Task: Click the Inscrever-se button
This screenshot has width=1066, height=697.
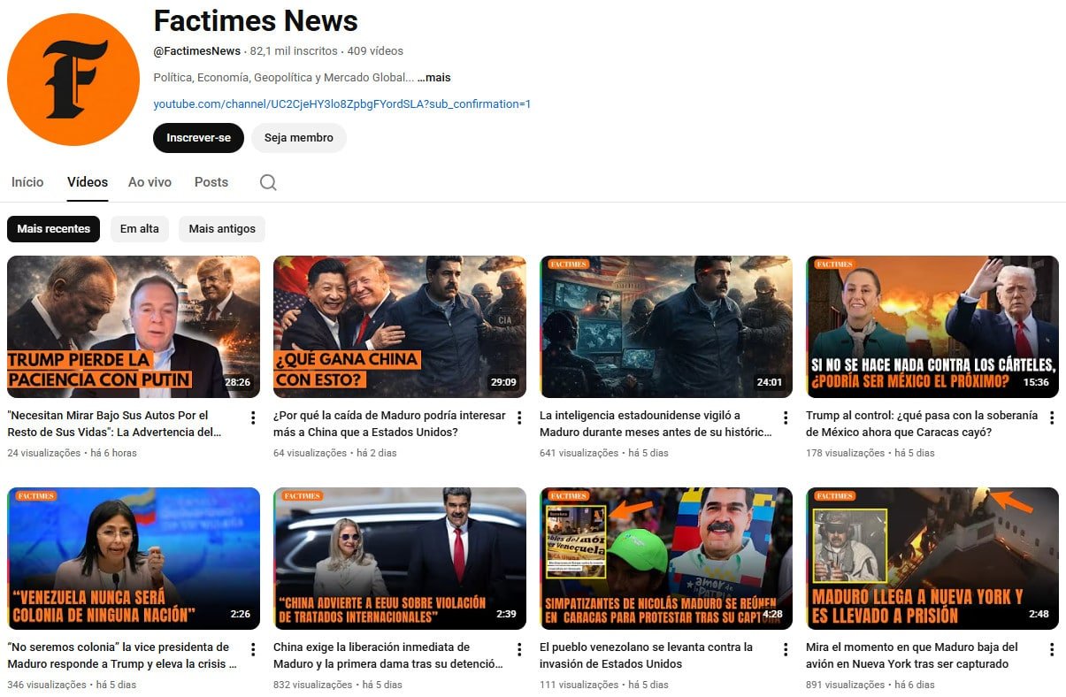Action: tap(197, 138)
